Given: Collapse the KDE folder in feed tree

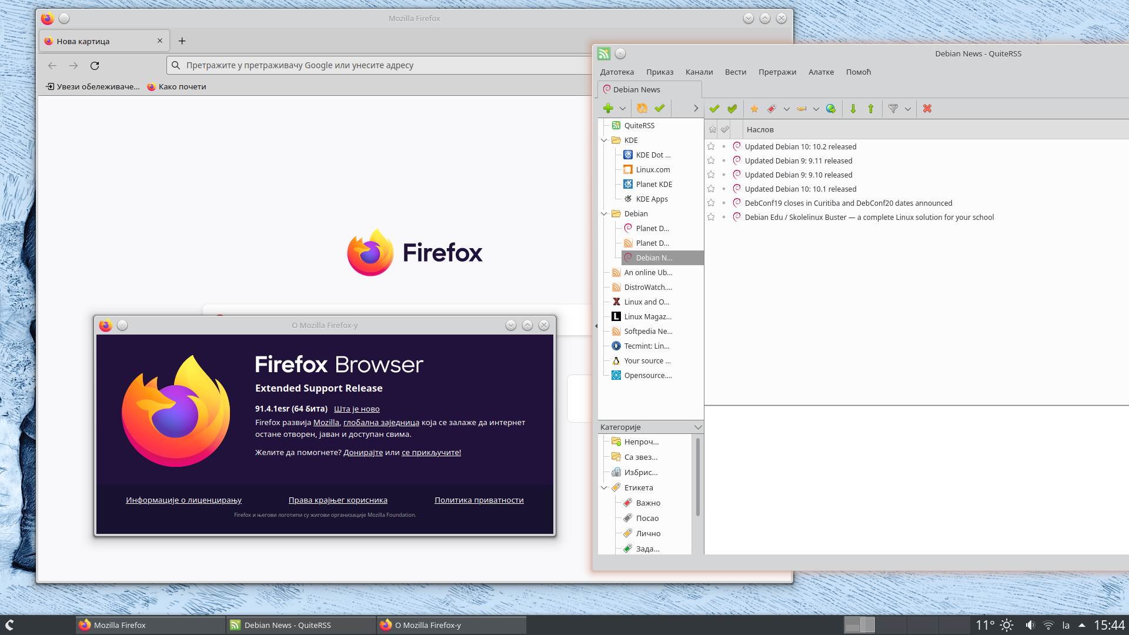Looking at the screenshot, I should 604,140.
